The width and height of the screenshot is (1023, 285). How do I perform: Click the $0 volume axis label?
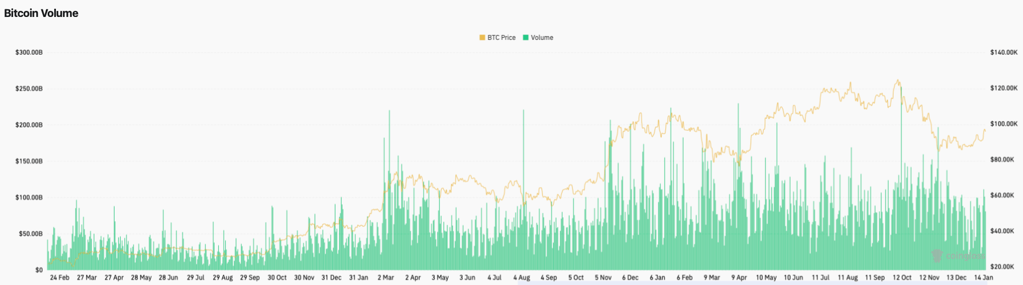(39, 270)
